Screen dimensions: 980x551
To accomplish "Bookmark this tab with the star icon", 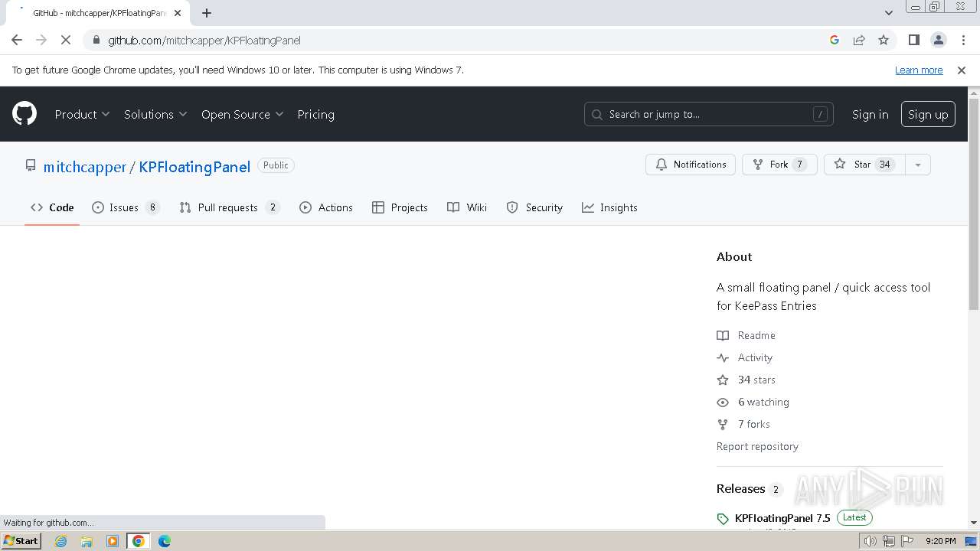I will coord(884,40).
